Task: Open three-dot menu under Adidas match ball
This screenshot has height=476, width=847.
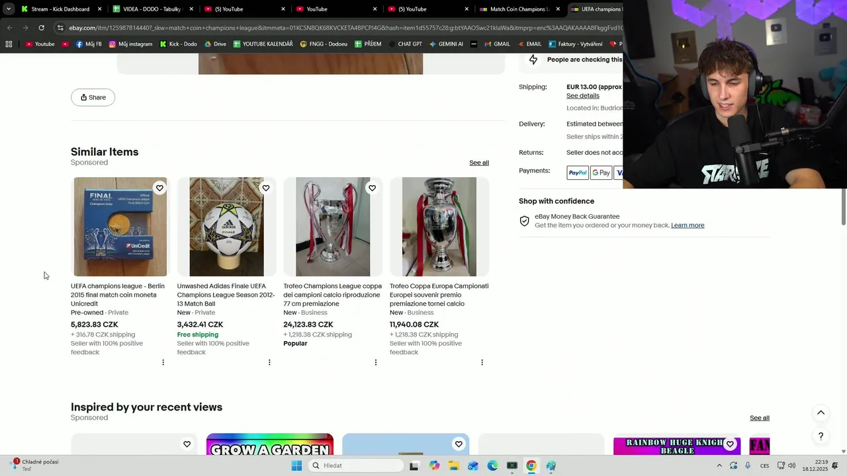Action: pos(269,362)
